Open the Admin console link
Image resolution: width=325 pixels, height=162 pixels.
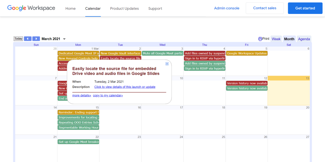coord(227,8)
